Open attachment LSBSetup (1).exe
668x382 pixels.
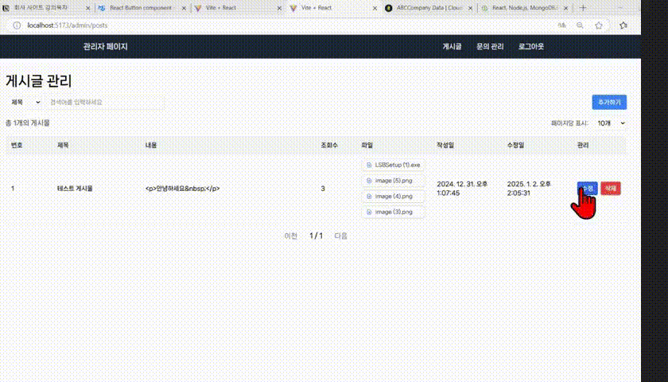(x=393, y=165)
